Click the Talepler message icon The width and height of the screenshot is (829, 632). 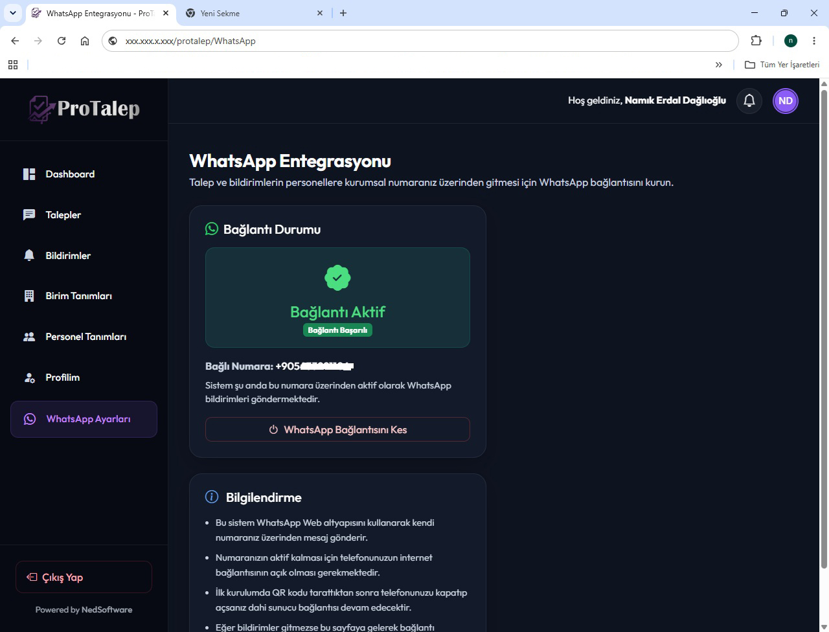[x=29, y=215]
